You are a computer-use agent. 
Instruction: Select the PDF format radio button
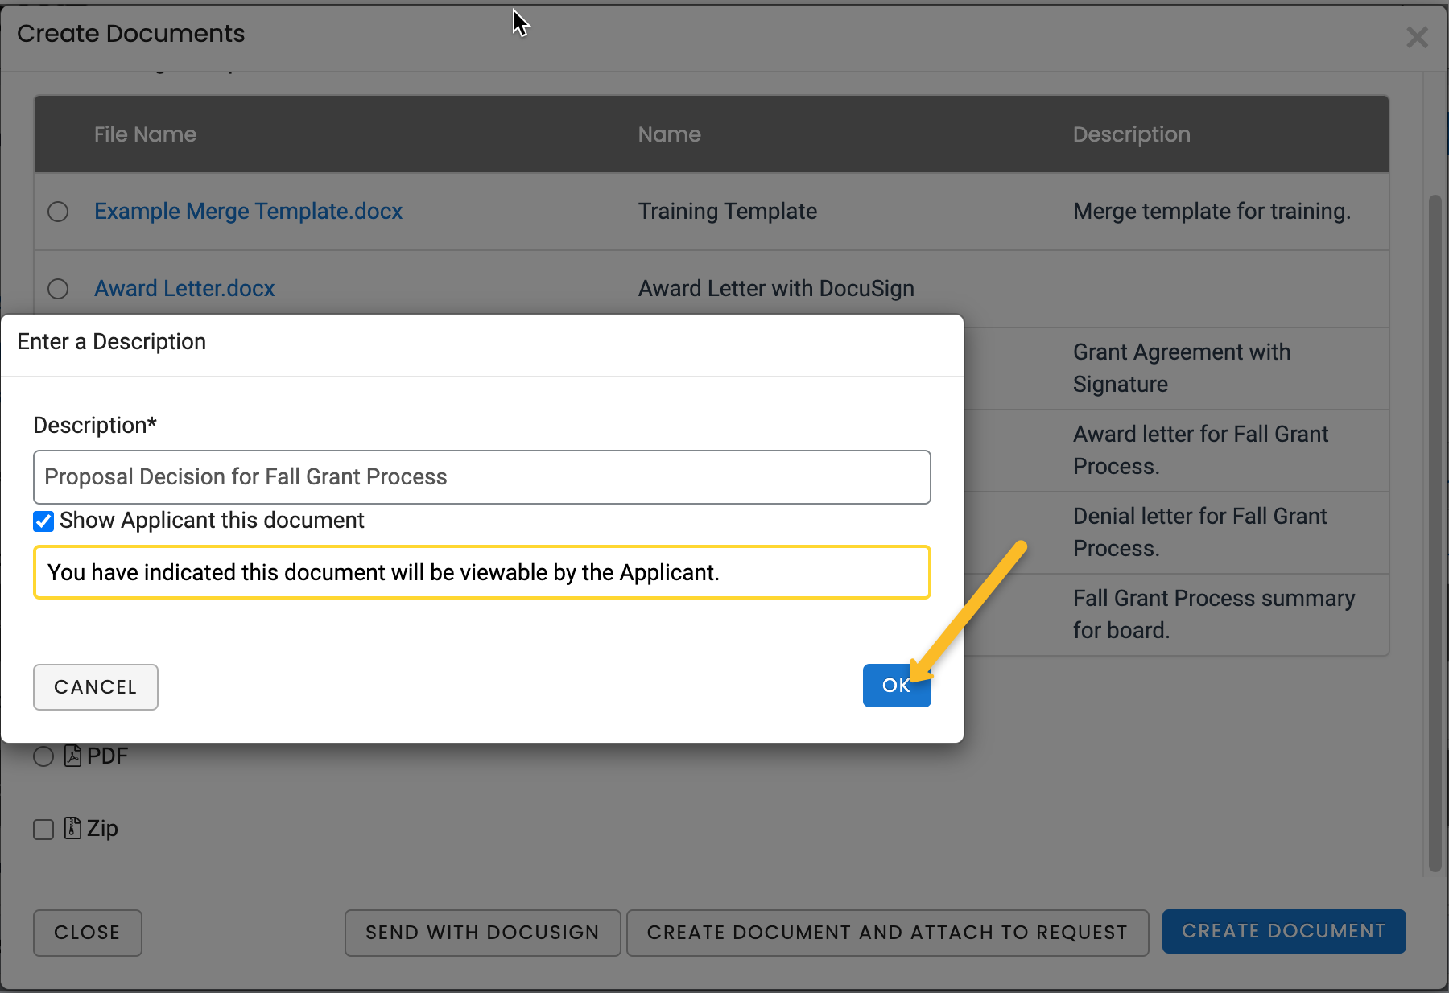[43, 756]
